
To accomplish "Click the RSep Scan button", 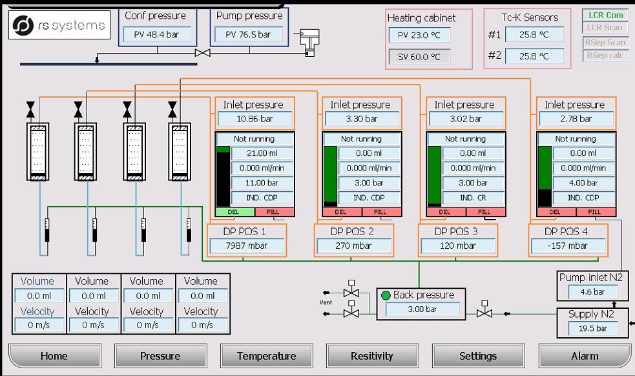I will pyautogui.click(x=605, y=42).
